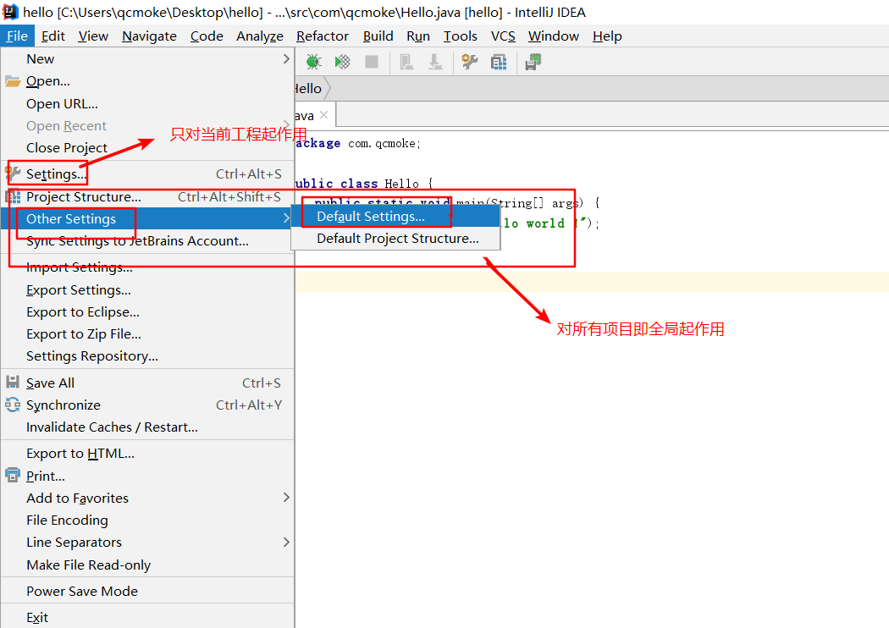889x628 pixels.
Task: Click the grayed-out attach-to-process toolbar icon
Action: coord(406,62)
